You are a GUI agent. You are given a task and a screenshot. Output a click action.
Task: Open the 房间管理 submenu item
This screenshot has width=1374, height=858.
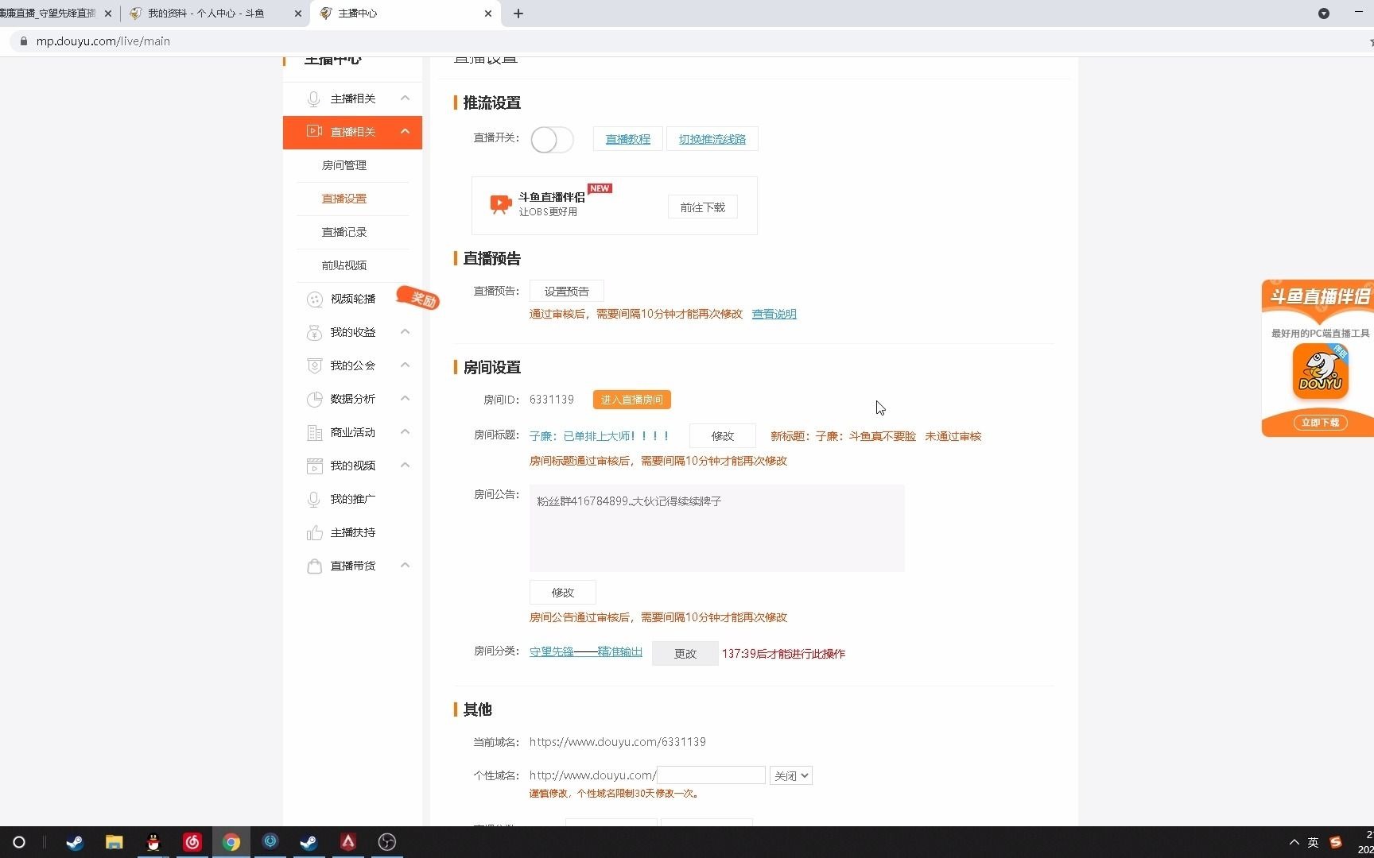pyautogui.click(x=344, y=165)
